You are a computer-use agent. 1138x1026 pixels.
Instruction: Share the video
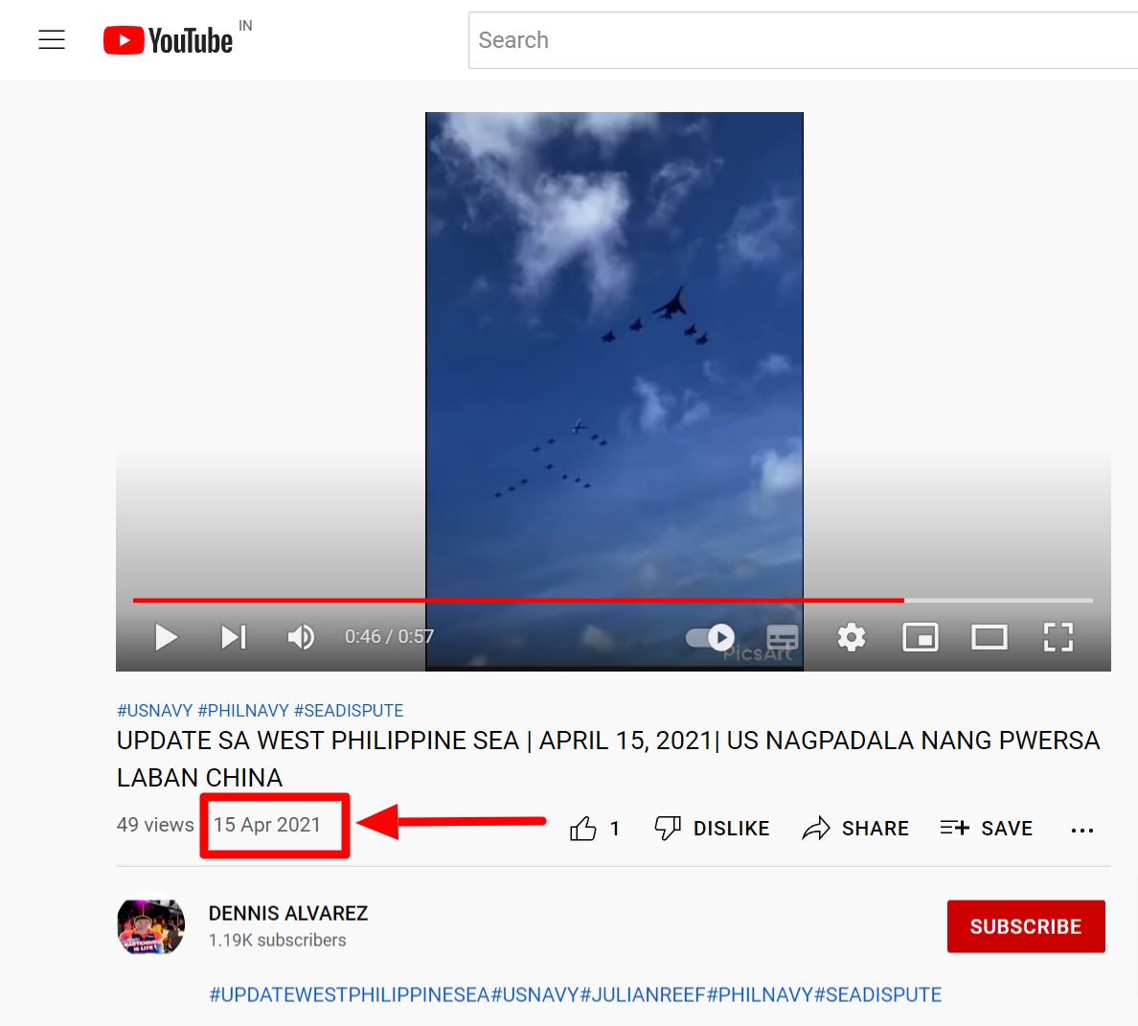point(855,828)
